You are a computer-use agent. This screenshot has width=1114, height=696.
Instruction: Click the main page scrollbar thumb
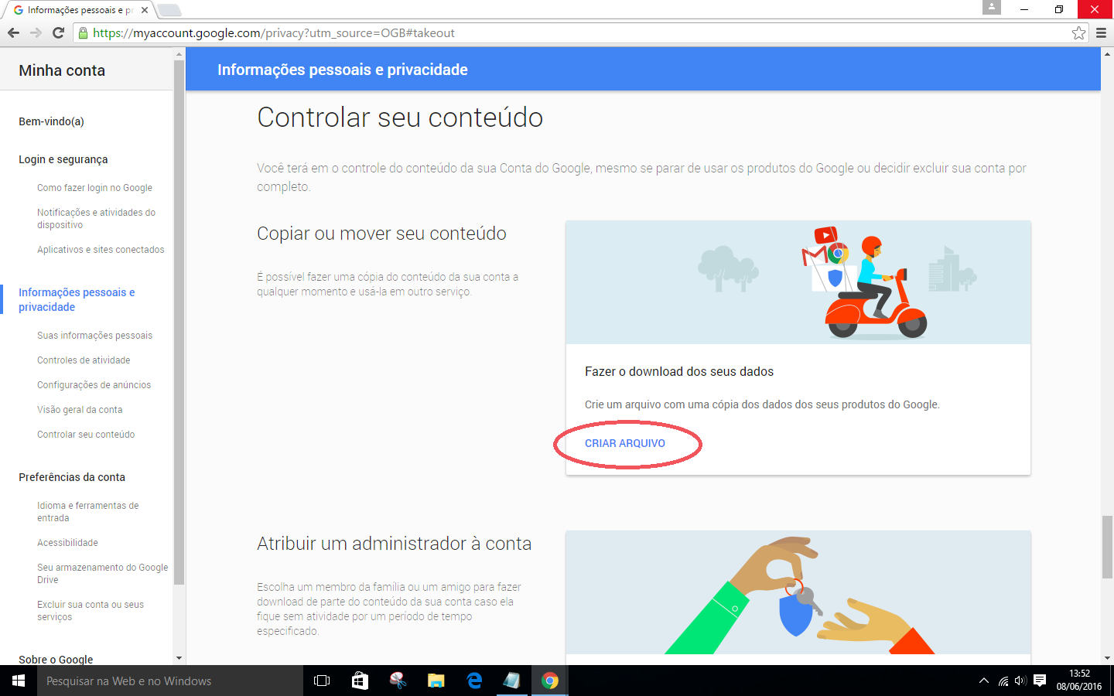(x=1107, y=547)
